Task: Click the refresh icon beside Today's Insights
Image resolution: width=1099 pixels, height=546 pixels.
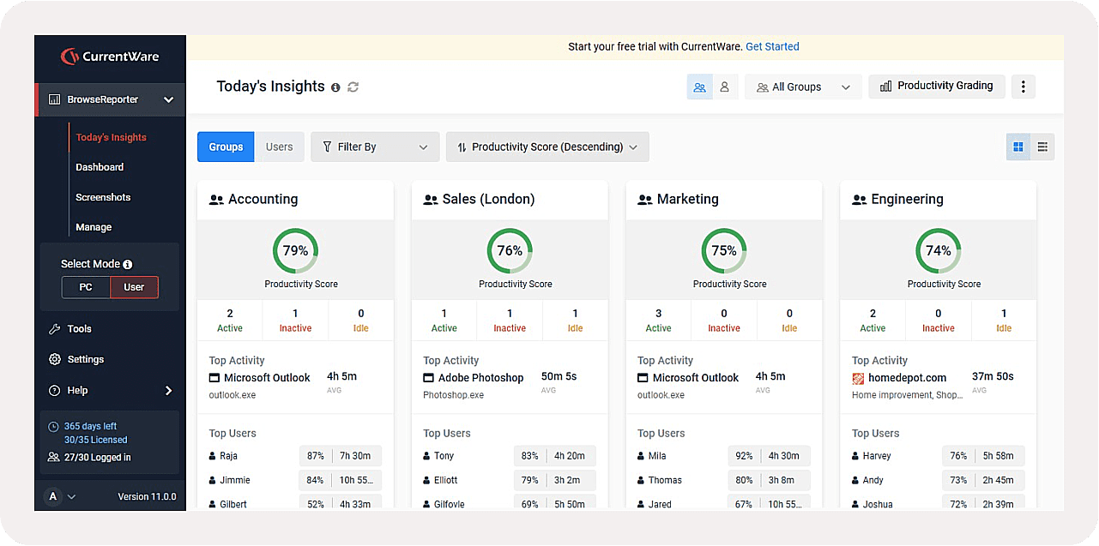Action: click(x=353, y=87)
